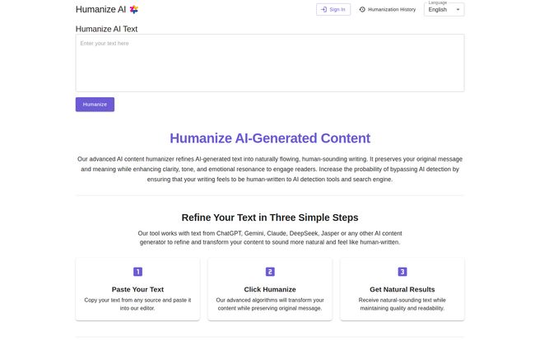Open the Language dropdown showing English

pyautogui.click(x=444, y=10)
